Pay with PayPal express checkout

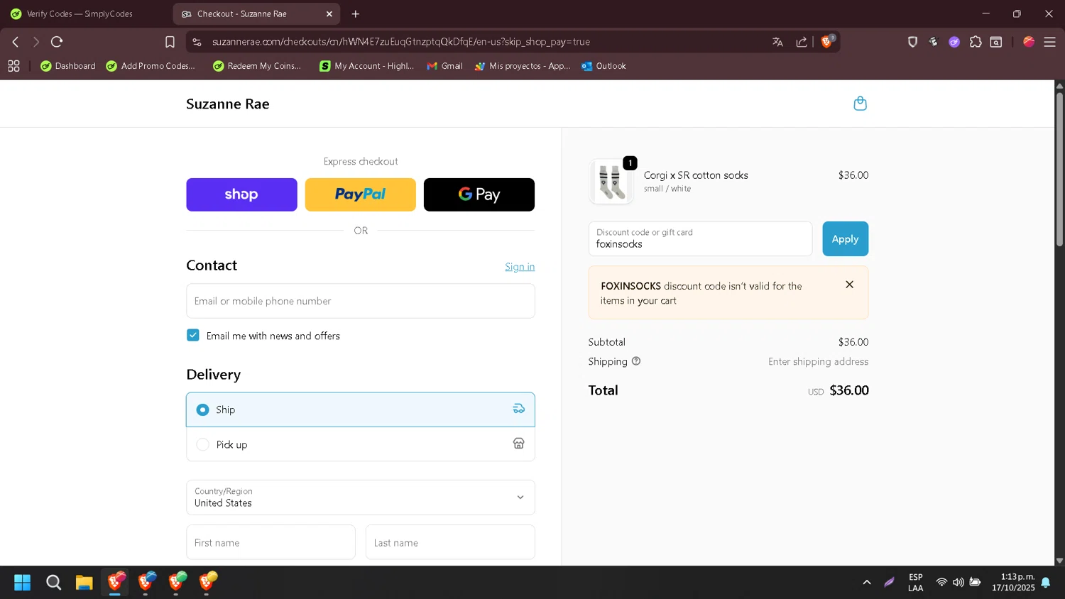pos(361,194)
